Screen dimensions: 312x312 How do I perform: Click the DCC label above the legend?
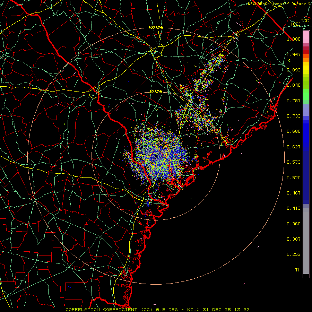pyautogui.click(x=305, y=21)
